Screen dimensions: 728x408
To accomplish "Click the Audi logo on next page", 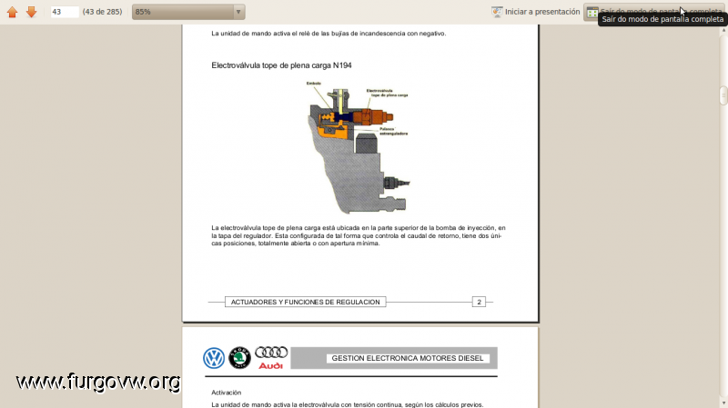I will [271, 358].
